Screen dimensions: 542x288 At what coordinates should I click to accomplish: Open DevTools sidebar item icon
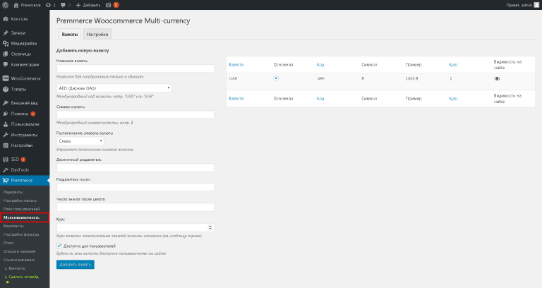(x=5, y=169)
